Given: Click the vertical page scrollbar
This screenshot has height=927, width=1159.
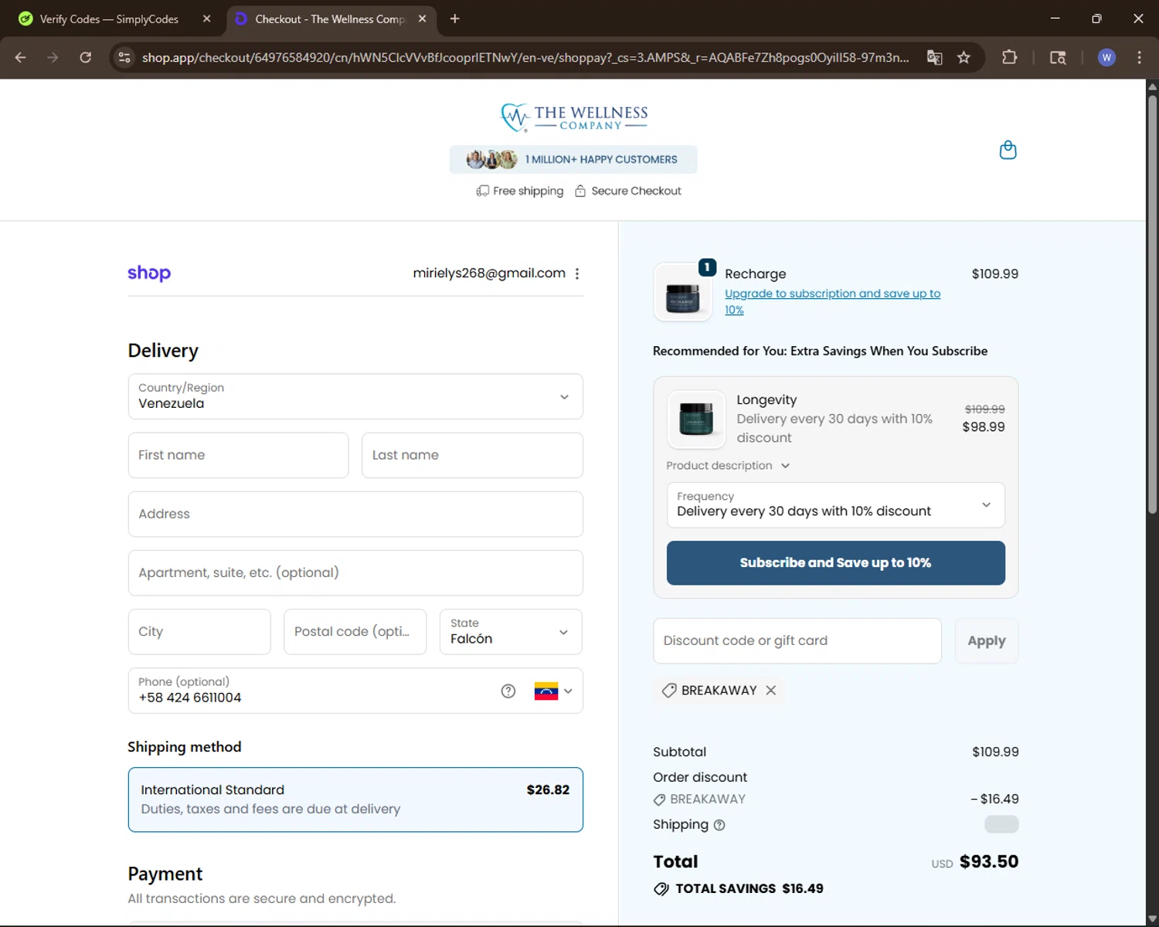Looking at the screenshot, I should click(1152, 305).
